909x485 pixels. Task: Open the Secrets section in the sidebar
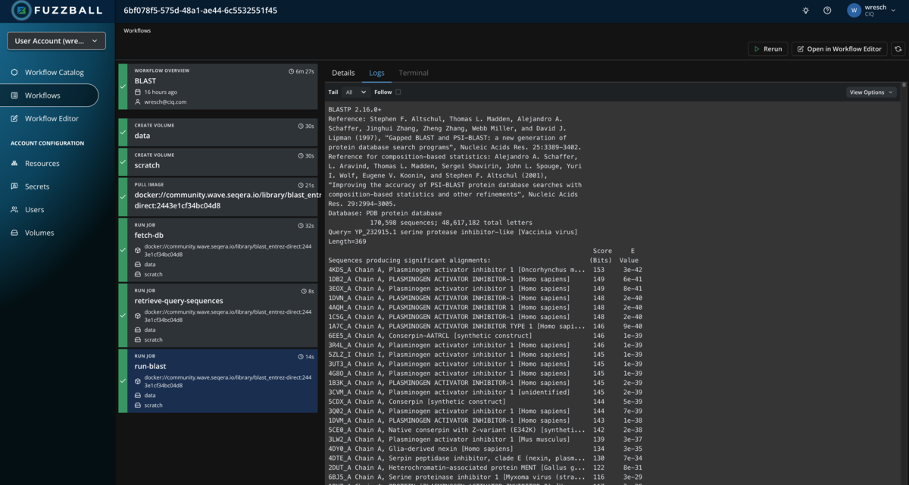click(35, 186)
